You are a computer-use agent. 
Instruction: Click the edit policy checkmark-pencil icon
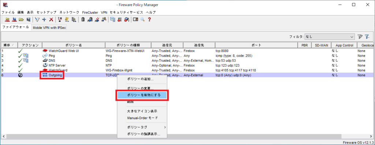point(37,20)
